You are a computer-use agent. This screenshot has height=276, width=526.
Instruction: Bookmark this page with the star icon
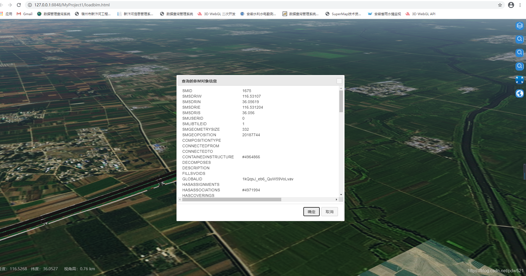[x=500, y=5]
